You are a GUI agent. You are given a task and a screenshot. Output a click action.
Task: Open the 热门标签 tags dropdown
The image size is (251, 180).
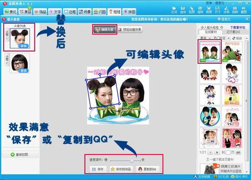coord(229,38)
